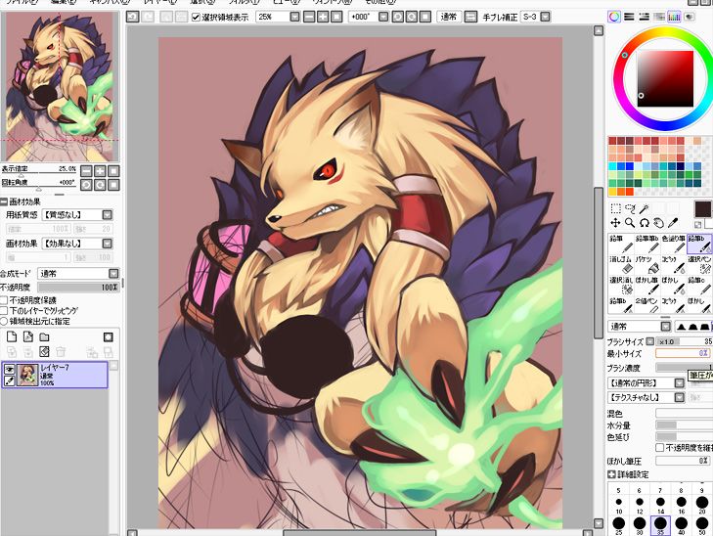Click the 通常 view mode toolbar button

[x=449, y=17]
